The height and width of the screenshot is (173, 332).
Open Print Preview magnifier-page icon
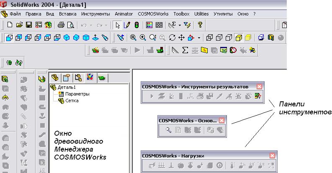(x=70, y=25)
